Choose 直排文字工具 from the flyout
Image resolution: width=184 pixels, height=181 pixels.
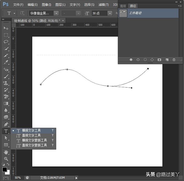(x=34, y=136)
